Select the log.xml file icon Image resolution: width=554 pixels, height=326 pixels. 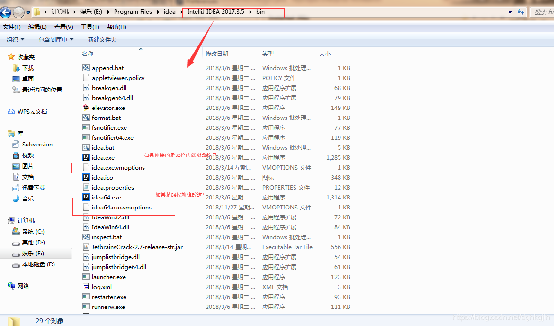(86, 287)
